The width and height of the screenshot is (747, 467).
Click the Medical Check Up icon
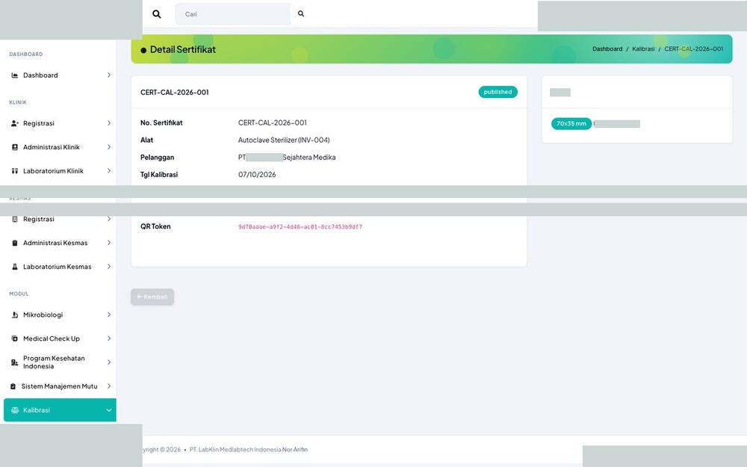15,338
